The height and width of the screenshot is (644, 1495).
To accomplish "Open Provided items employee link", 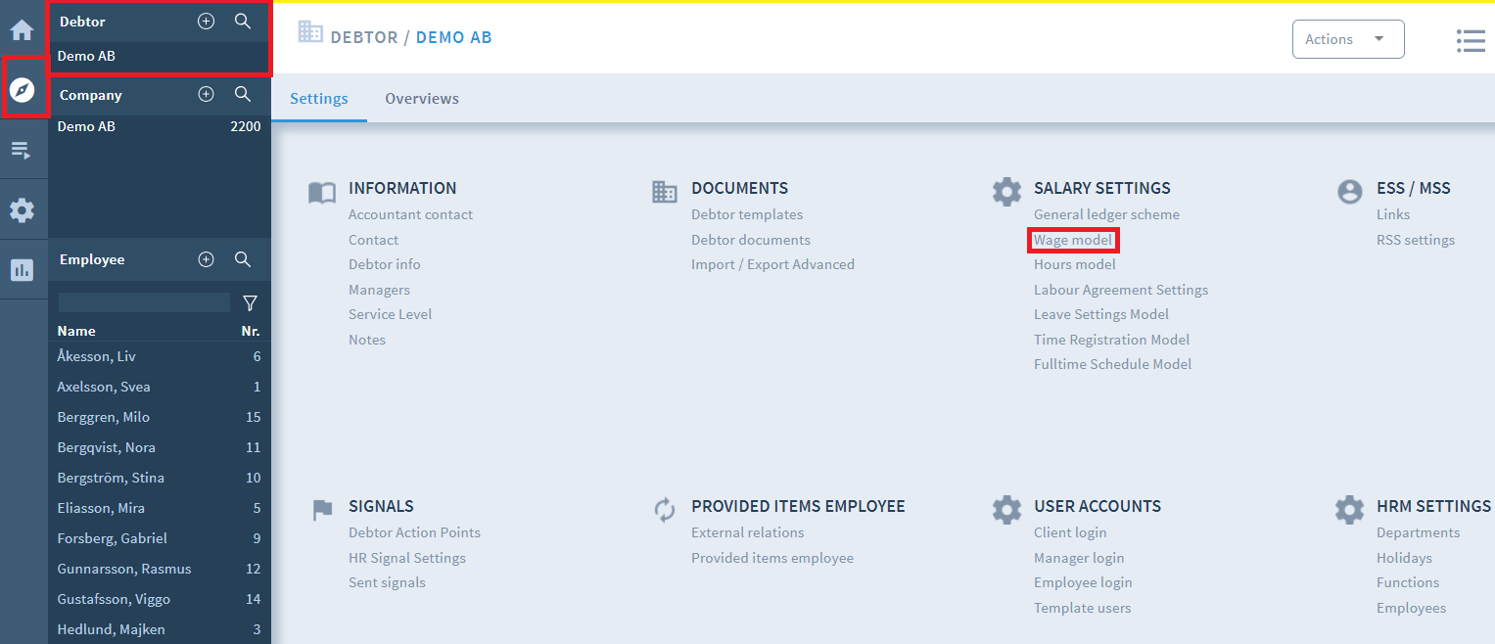I will (772, 558).
